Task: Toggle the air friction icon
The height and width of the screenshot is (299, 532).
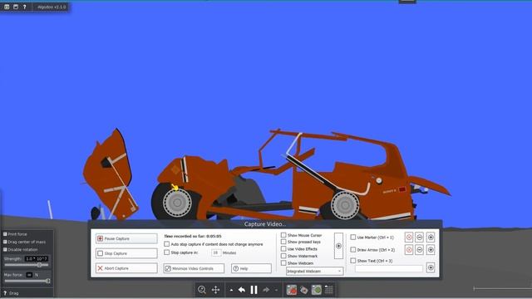Action: [304, 290]
